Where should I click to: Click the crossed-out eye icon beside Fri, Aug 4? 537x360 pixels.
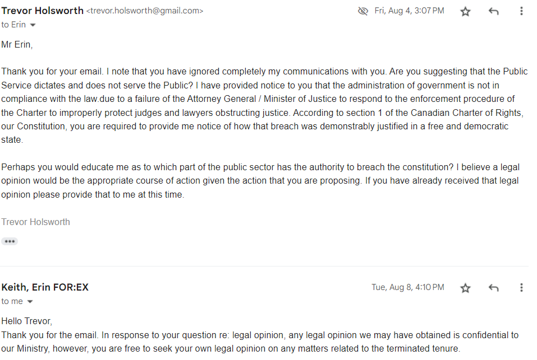point(362,11)
